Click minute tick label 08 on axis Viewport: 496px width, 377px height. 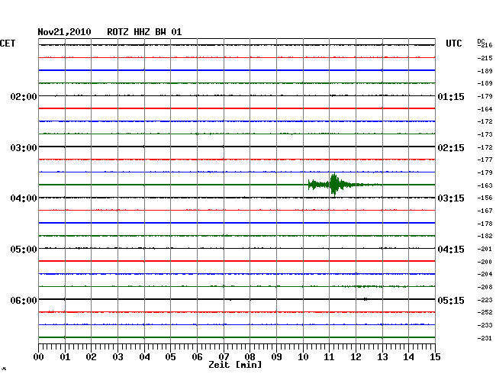(250, 357)
